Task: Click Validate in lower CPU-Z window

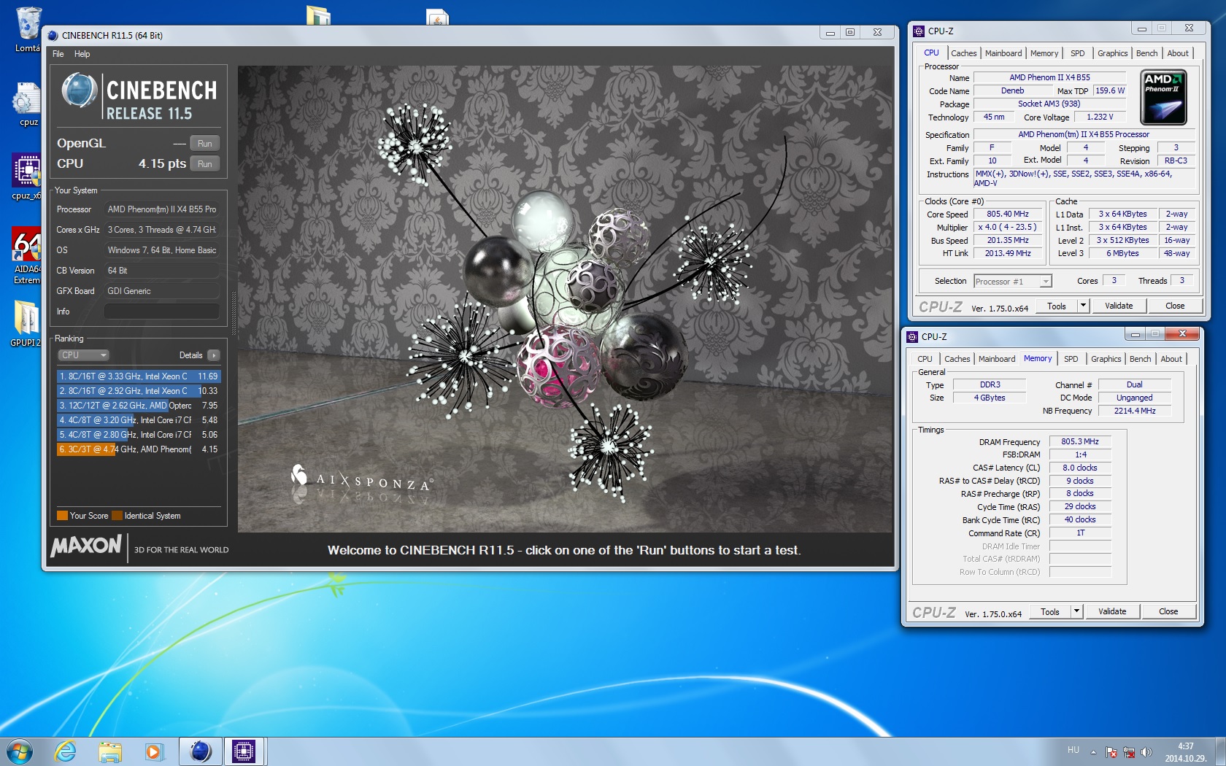Action: click(x=1112, y=612)
